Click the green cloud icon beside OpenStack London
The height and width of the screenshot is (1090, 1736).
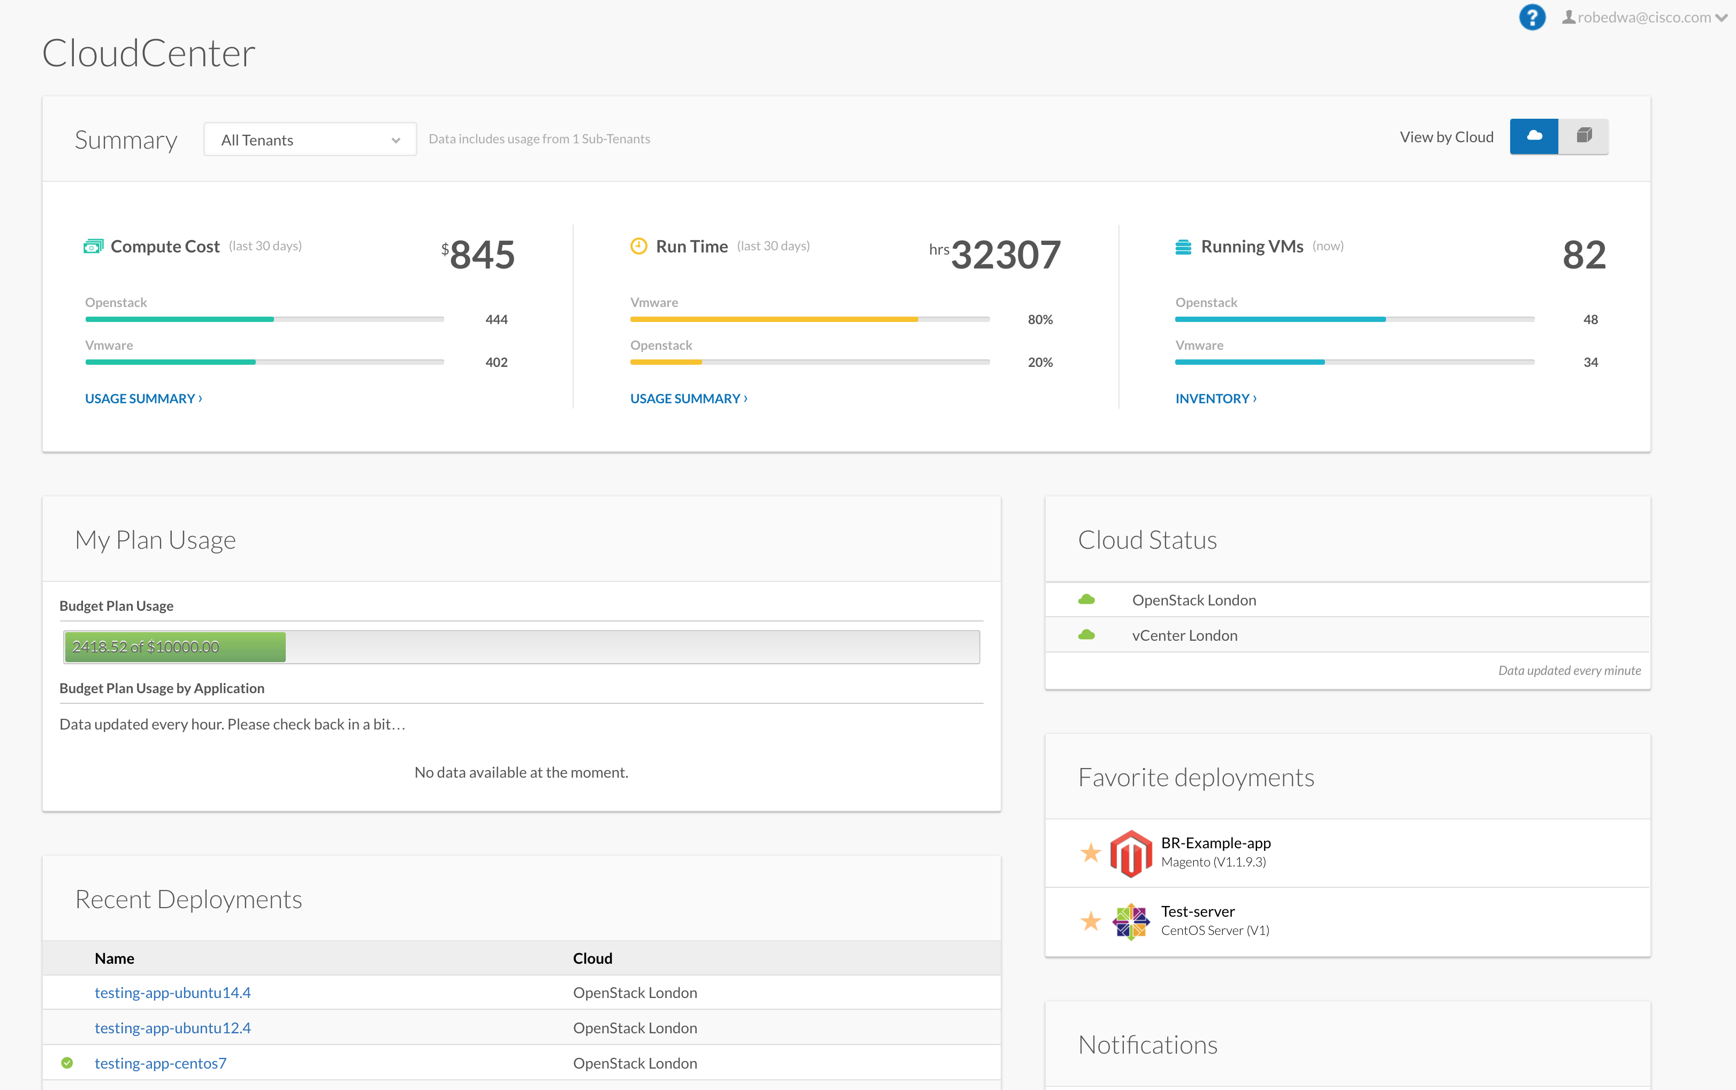point(1087,598)
